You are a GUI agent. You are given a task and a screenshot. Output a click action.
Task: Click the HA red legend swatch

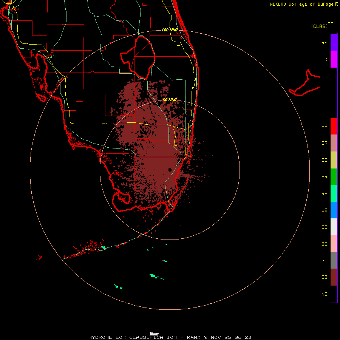[x=334, y=126]
